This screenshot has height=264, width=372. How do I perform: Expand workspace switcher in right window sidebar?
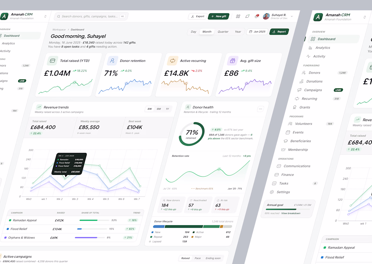[365, 17]
